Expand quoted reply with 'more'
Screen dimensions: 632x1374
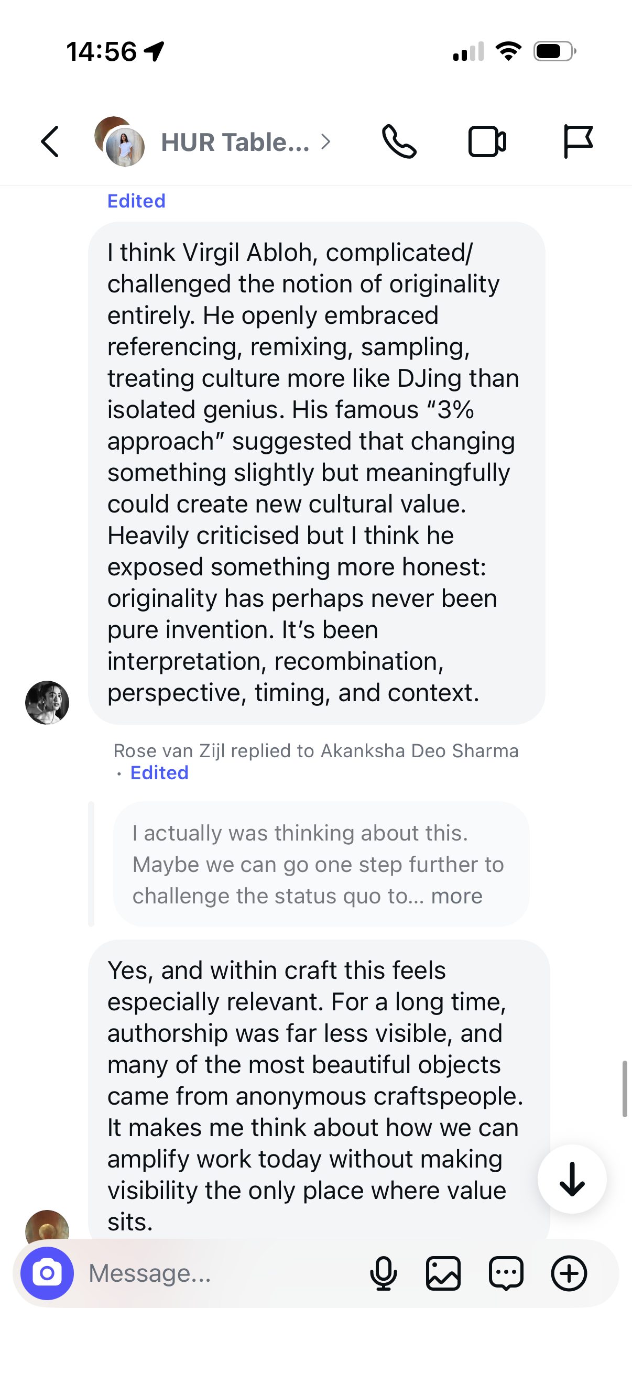click(x=456, y=896)
